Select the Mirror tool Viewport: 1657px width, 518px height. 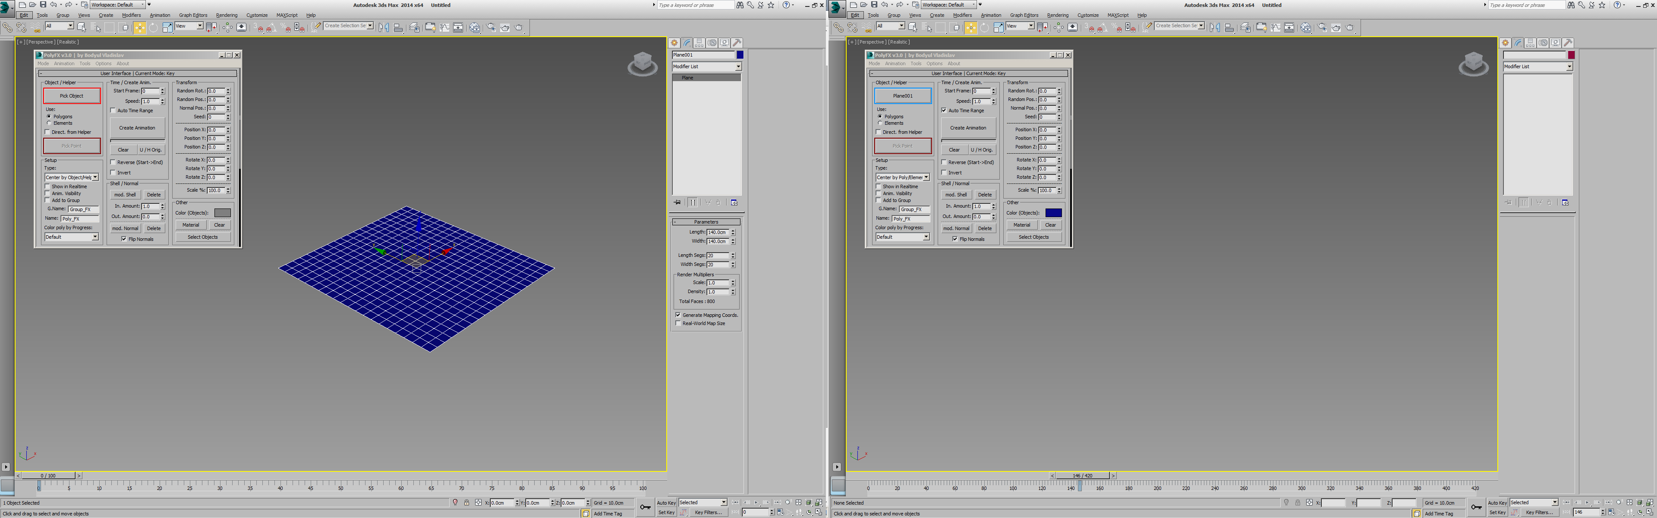[384, 27]
